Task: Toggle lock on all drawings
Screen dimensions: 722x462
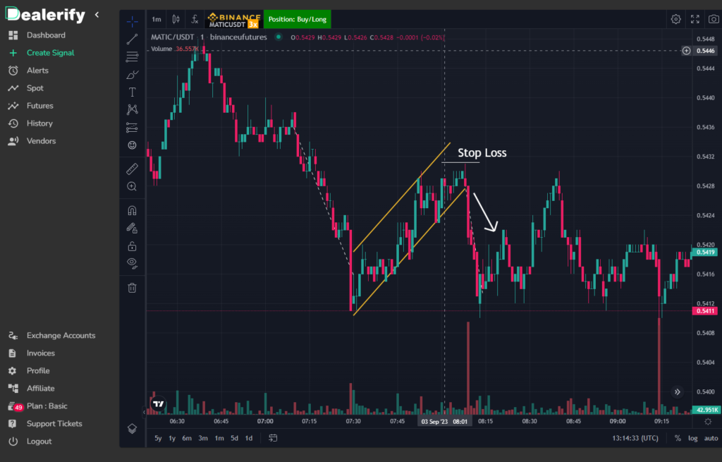Action: pos(132,245)
